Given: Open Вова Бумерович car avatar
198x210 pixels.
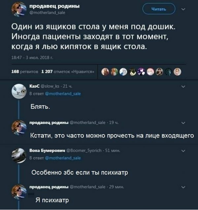Looking at the screenshot, I should [19, 156].
